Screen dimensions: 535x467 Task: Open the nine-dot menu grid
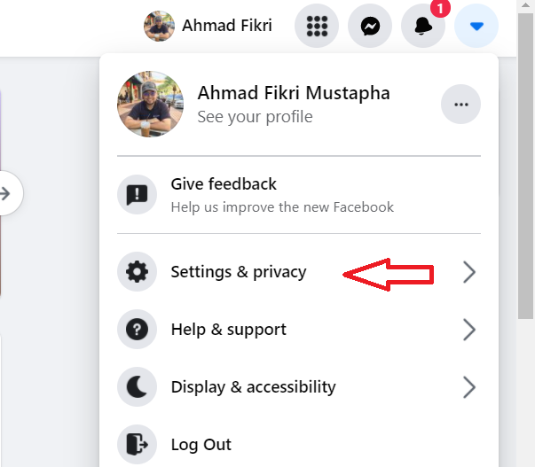coord(317,27)
